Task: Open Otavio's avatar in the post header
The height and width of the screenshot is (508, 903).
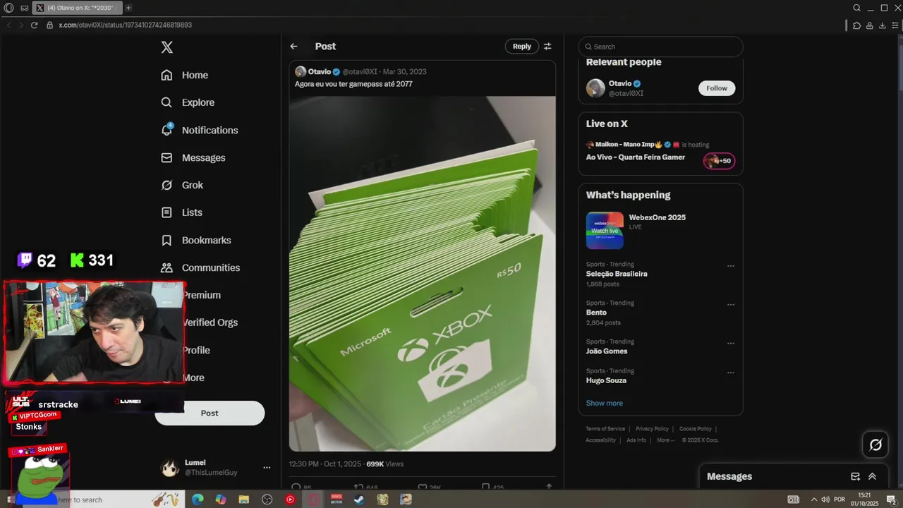Action: 301,72
